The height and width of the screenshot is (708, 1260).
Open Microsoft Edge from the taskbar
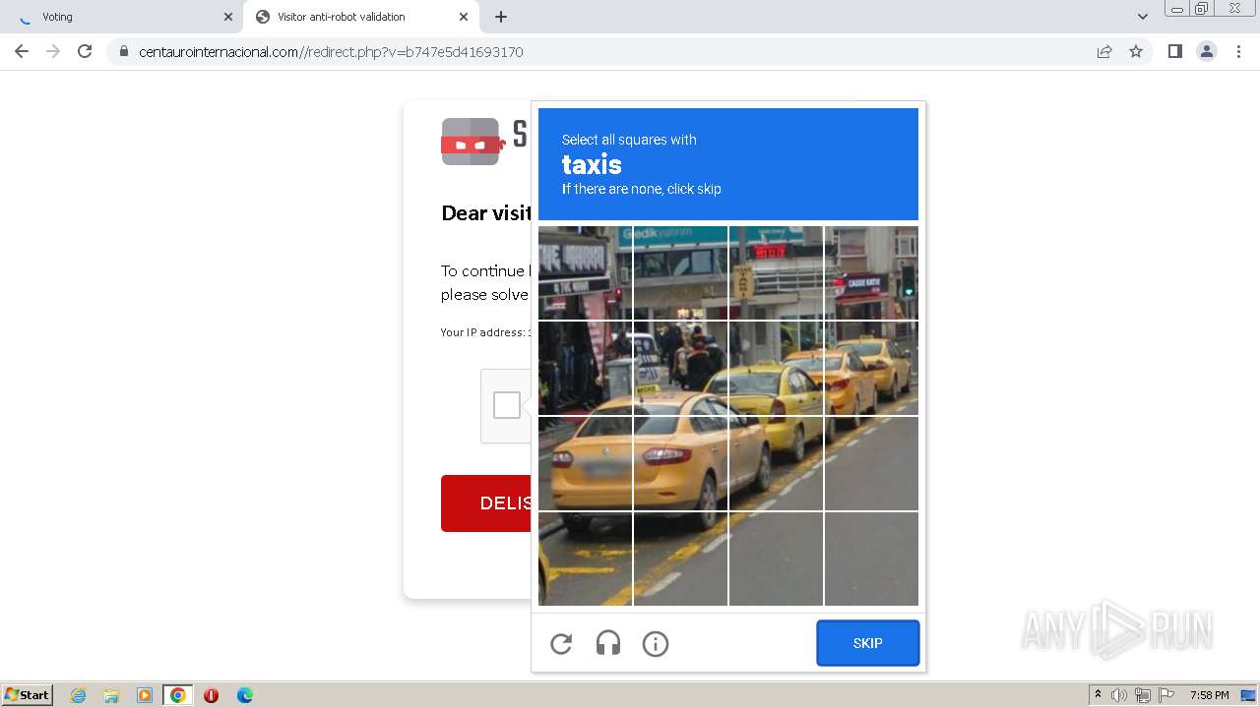(x=245, y=695)
